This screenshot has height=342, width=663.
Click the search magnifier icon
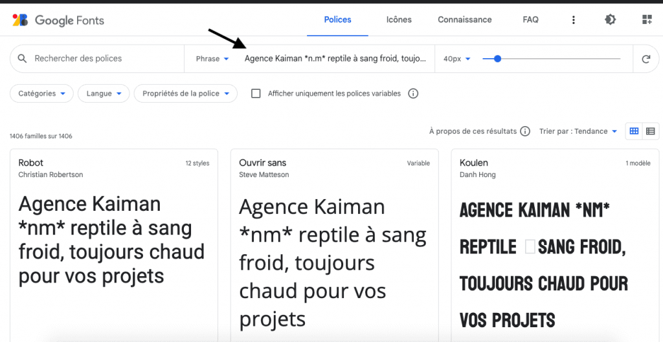pyautogui.click(x=23, y=59)
